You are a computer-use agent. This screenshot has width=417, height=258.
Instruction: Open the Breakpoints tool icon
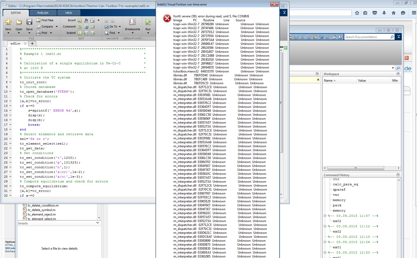coord(132,22)
